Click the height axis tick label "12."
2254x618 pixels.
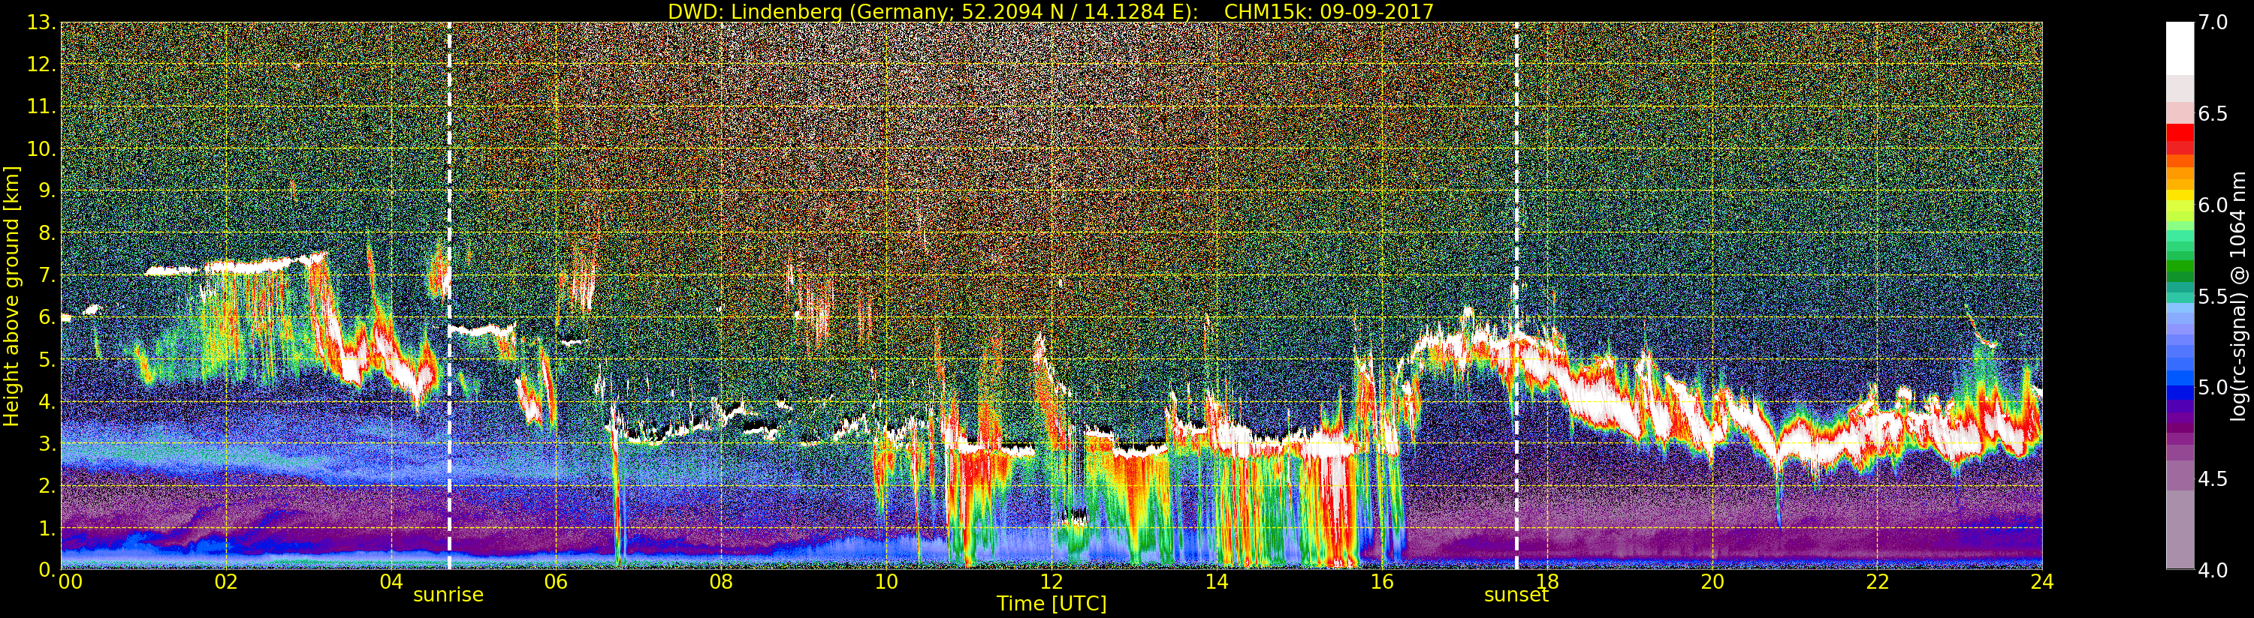click(42, 64)
